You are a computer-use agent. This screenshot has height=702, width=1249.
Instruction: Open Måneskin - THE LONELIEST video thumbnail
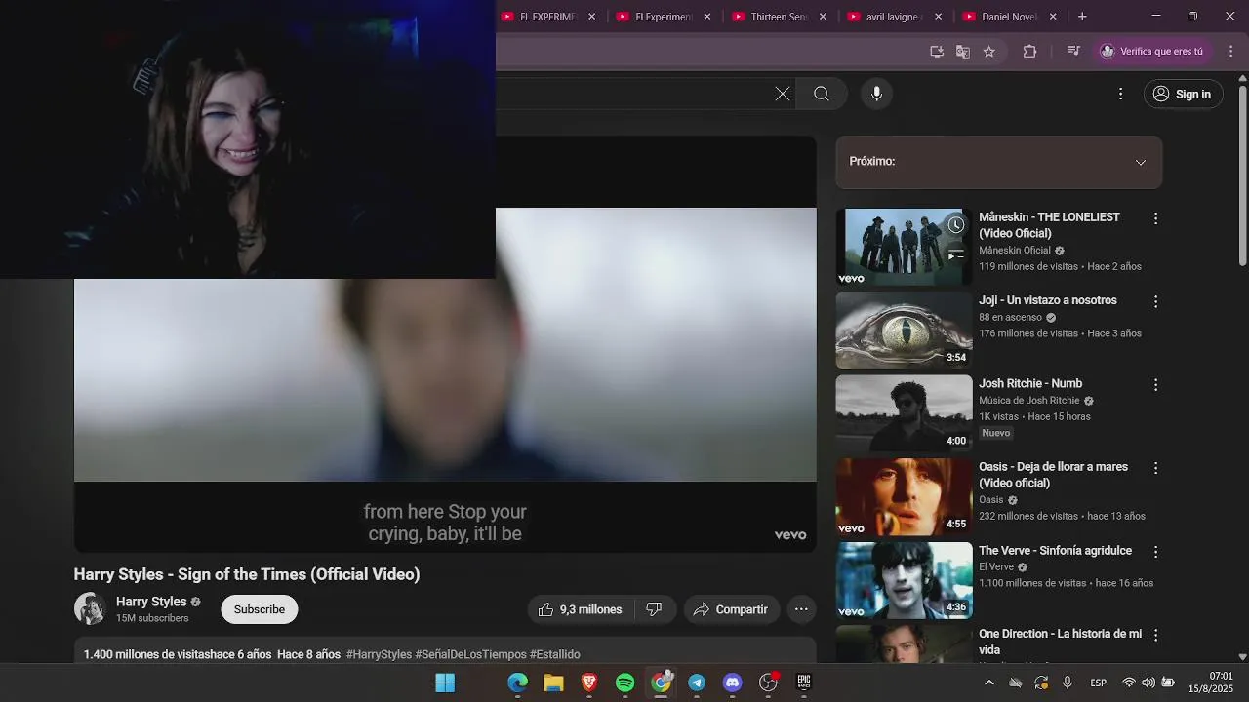[x=904, y=247]
